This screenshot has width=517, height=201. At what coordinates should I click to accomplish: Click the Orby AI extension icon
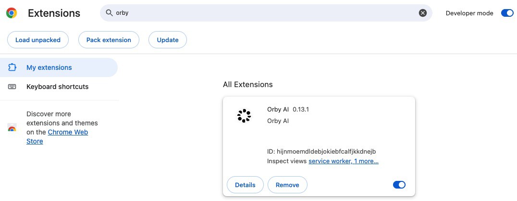coord(244,116)
